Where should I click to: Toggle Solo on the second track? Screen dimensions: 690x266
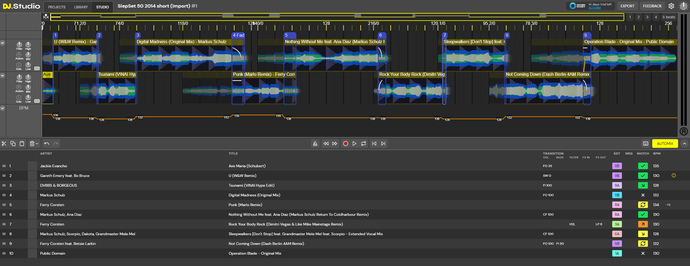[x=19, y=97]
